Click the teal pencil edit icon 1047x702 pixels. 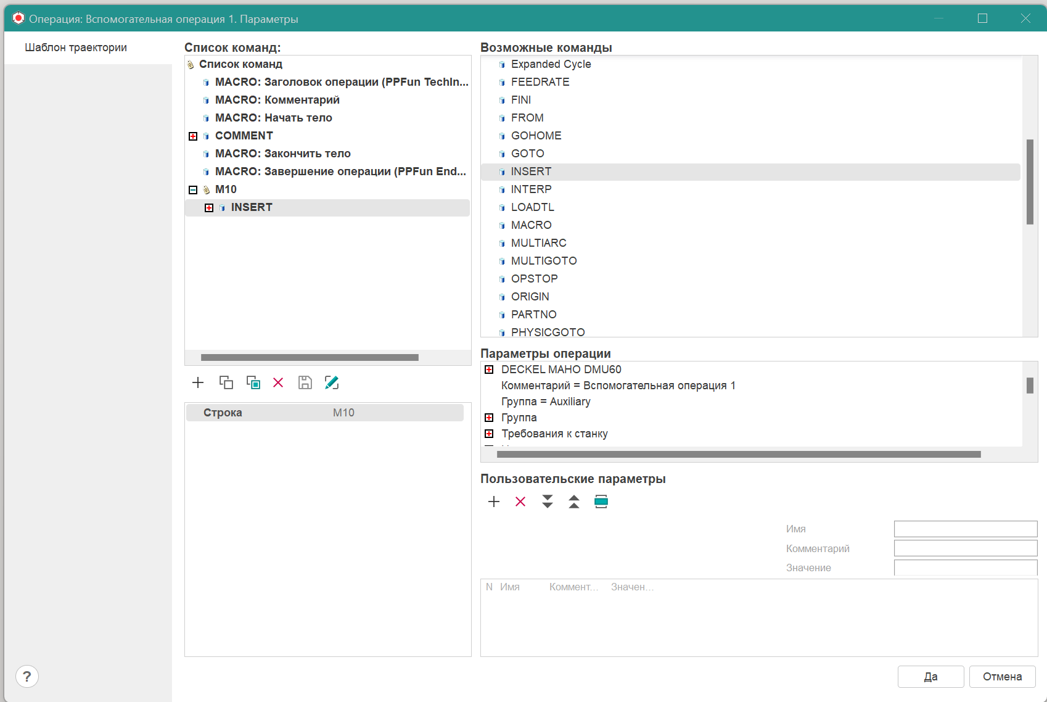click(332, 382)
